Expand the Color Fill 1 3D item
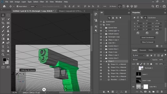The width and height of the screenshot is (167, 94). 104,43
